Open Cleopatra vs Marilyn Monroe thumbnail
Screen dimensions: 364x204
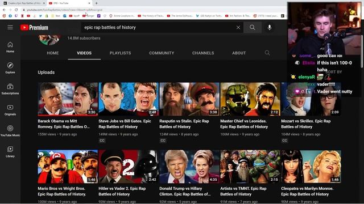(x=311, y=167)
